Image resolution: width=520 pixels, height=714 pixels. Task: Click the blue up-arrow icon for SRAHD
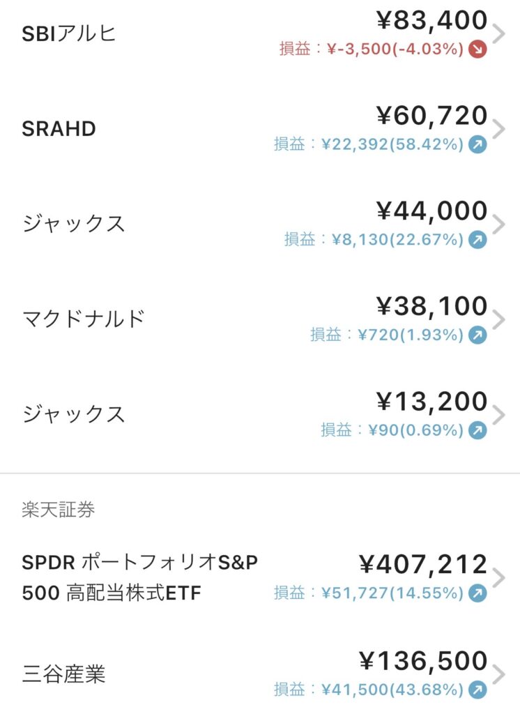477,145
